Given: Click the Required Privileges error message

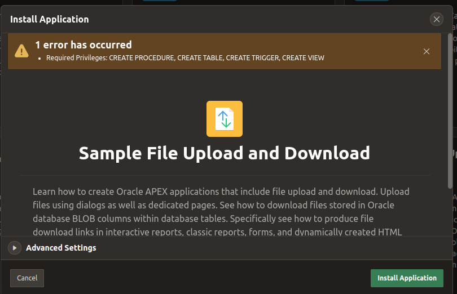Looking at the screenshot, I should [185, 57].
